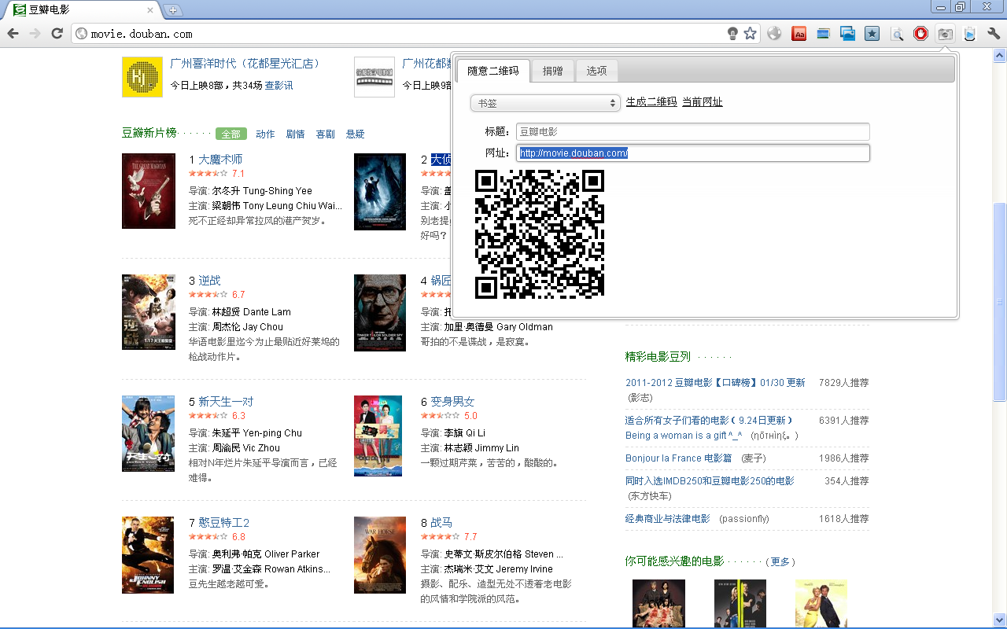
Task: Click the generated QR code image
Action: click(x=540, y=234)
